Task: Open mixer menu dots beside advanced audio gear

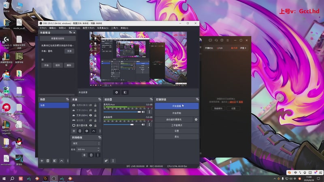Action: coord(113,161)
